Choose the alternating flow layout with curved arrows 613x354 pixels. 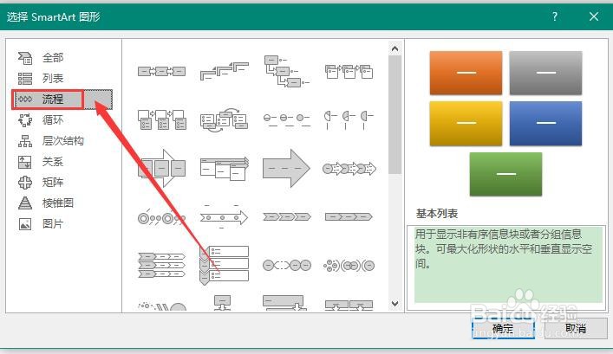tap(224, 119)
